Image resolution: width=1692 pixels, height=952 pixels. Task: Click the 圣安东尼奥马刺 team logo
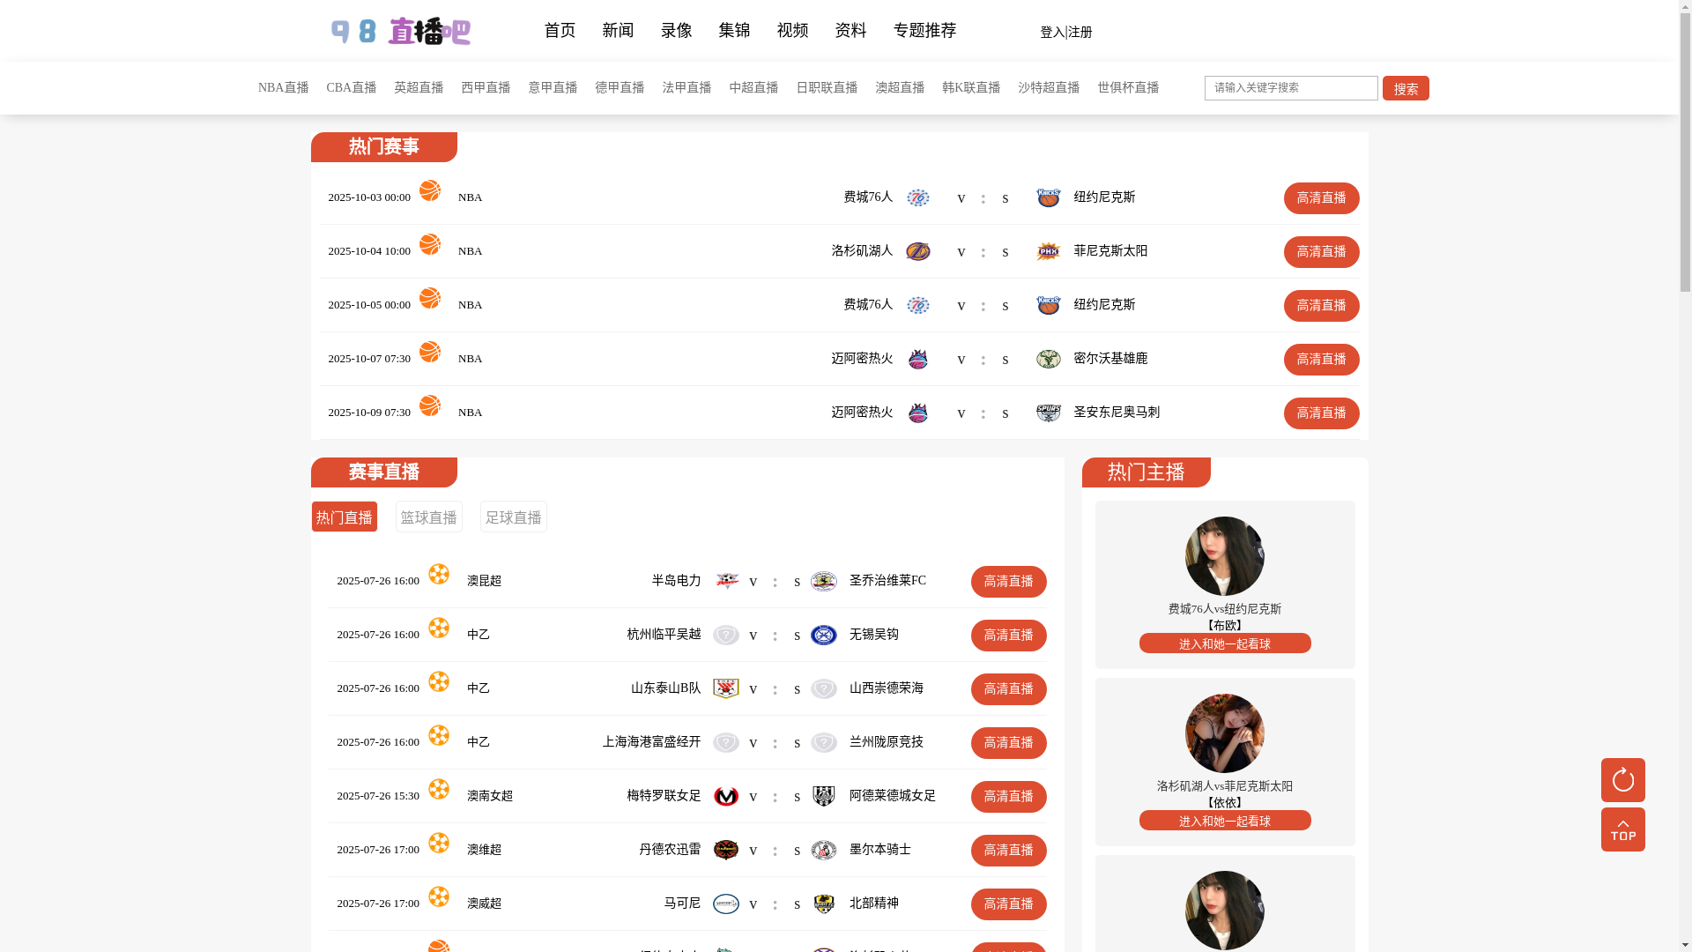pyautogui.click(x=1049, y=413)
